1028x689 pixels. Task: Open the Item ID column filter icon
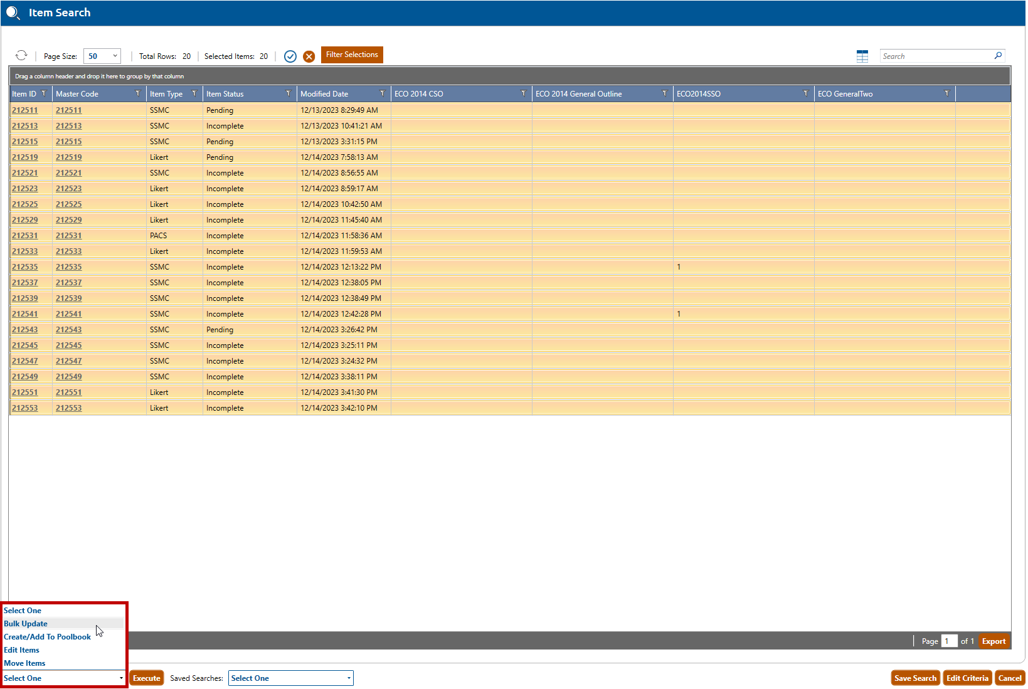coord(44,94)
